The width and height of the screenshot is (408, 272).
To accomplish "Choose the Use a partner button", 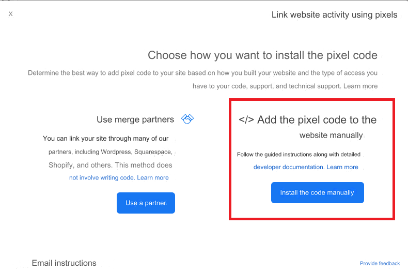I will [x=146, y=203].
